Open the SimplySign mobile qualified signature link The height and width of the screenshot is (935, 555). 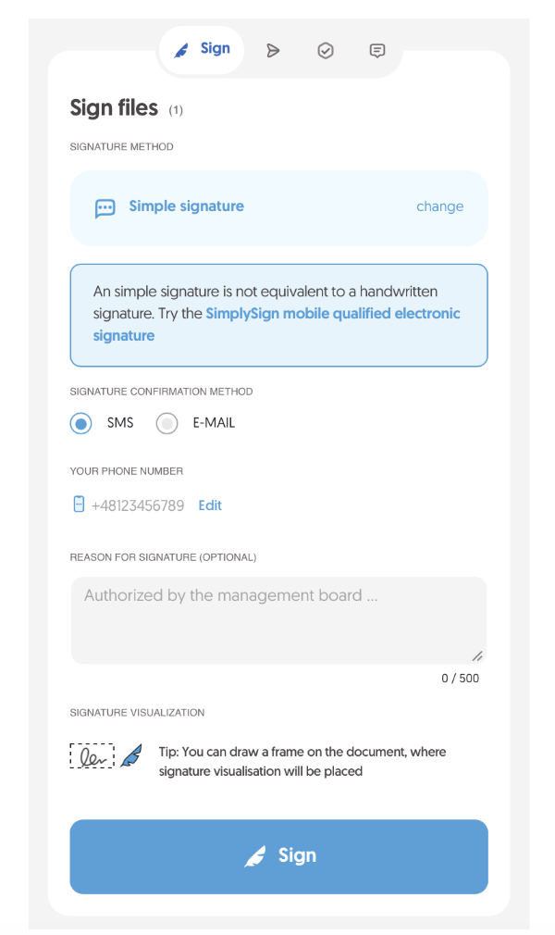click(x=332, y=314)
